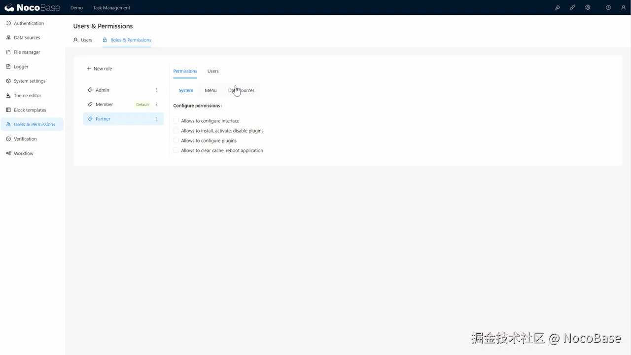Open the Authentication section in the sidebar
Viewport: 631px width, 355px height.
click(29, 23)
